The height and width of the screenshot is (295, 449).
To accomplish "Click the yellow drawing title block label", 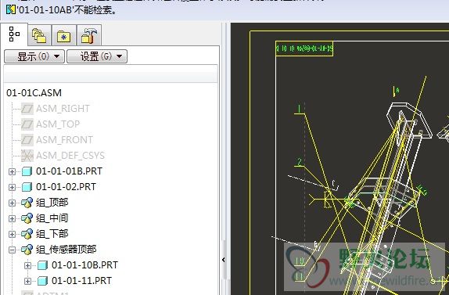I will 304,49.
